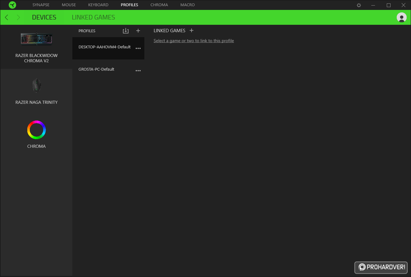The width and height of the screenshot is (411, 277).
Task: Open the Devices subtab
Action: point(44,17)
